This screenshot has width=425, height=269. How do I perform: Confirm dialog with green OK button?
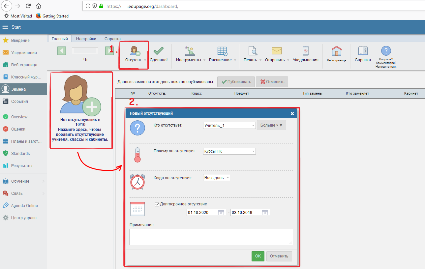[x=258, y=256]
